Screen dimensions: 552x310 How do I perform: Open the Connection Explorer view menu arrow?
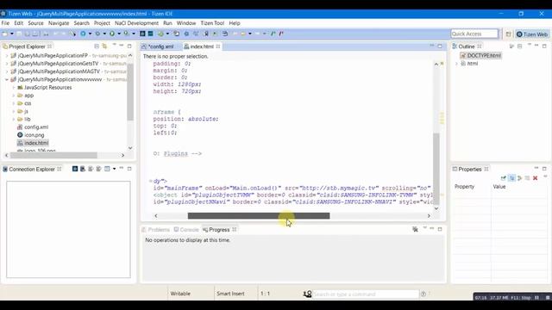point(115,169)
